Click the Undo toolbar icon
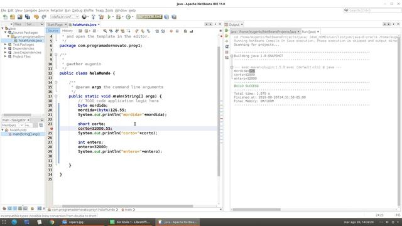The image size is (402, 226). click(36, 17)
